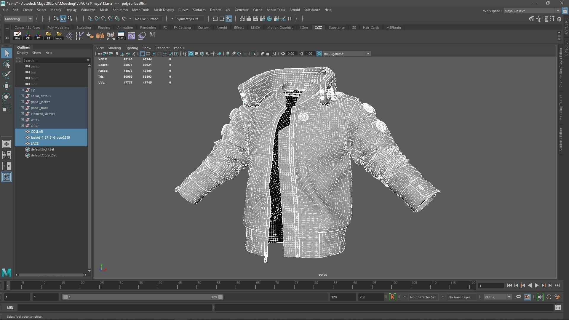Open the sRGB gamma dropdown
The image size is (569, 320).
[346, 54]
